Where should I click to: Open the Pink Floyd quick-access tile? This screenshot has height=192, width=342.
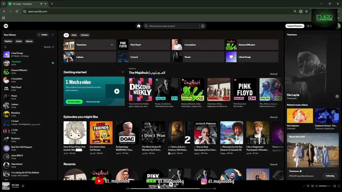pyautogui.click(x=144, y=45)
